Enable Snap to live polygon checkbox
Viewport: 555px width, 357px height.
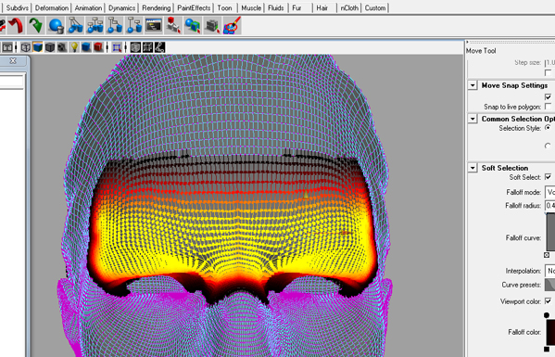pyautogui.click(x=548, y=107)
